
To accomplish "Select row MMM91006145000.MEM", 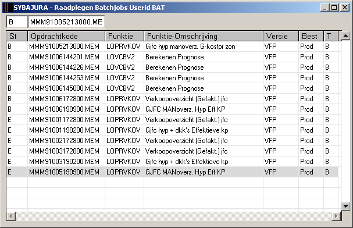I will (172, 88).
